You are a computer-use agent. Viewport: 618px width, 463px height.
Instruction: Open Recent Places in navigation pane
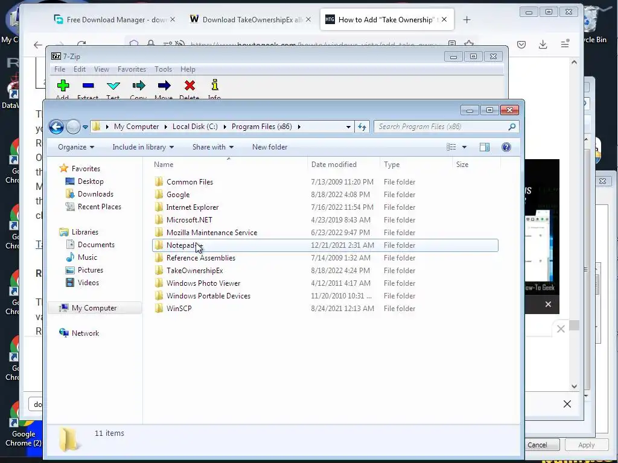click(100, 207)
